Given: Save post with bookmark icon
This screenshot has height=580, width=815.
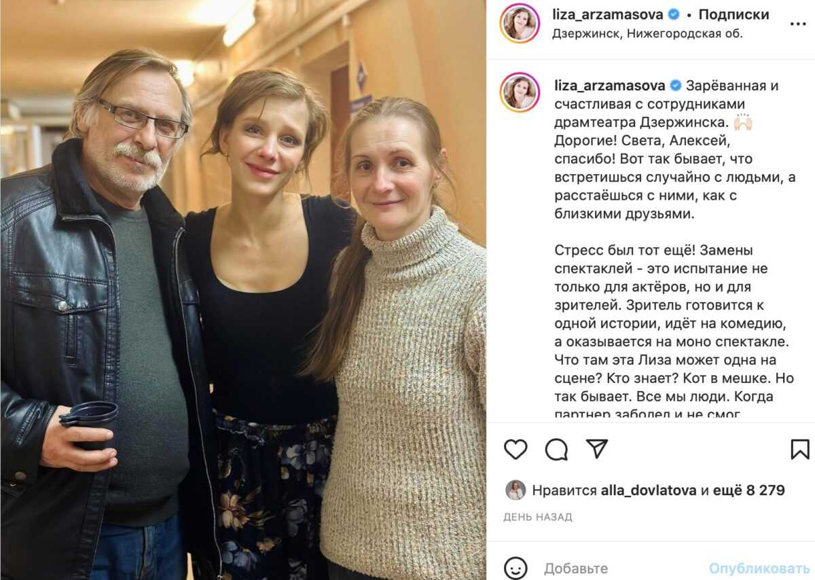Looking at the screenshot, I should click(800, 449).
